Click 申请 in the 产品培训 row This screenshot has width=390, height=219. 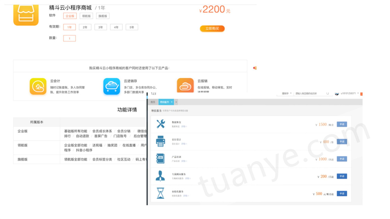342,159
